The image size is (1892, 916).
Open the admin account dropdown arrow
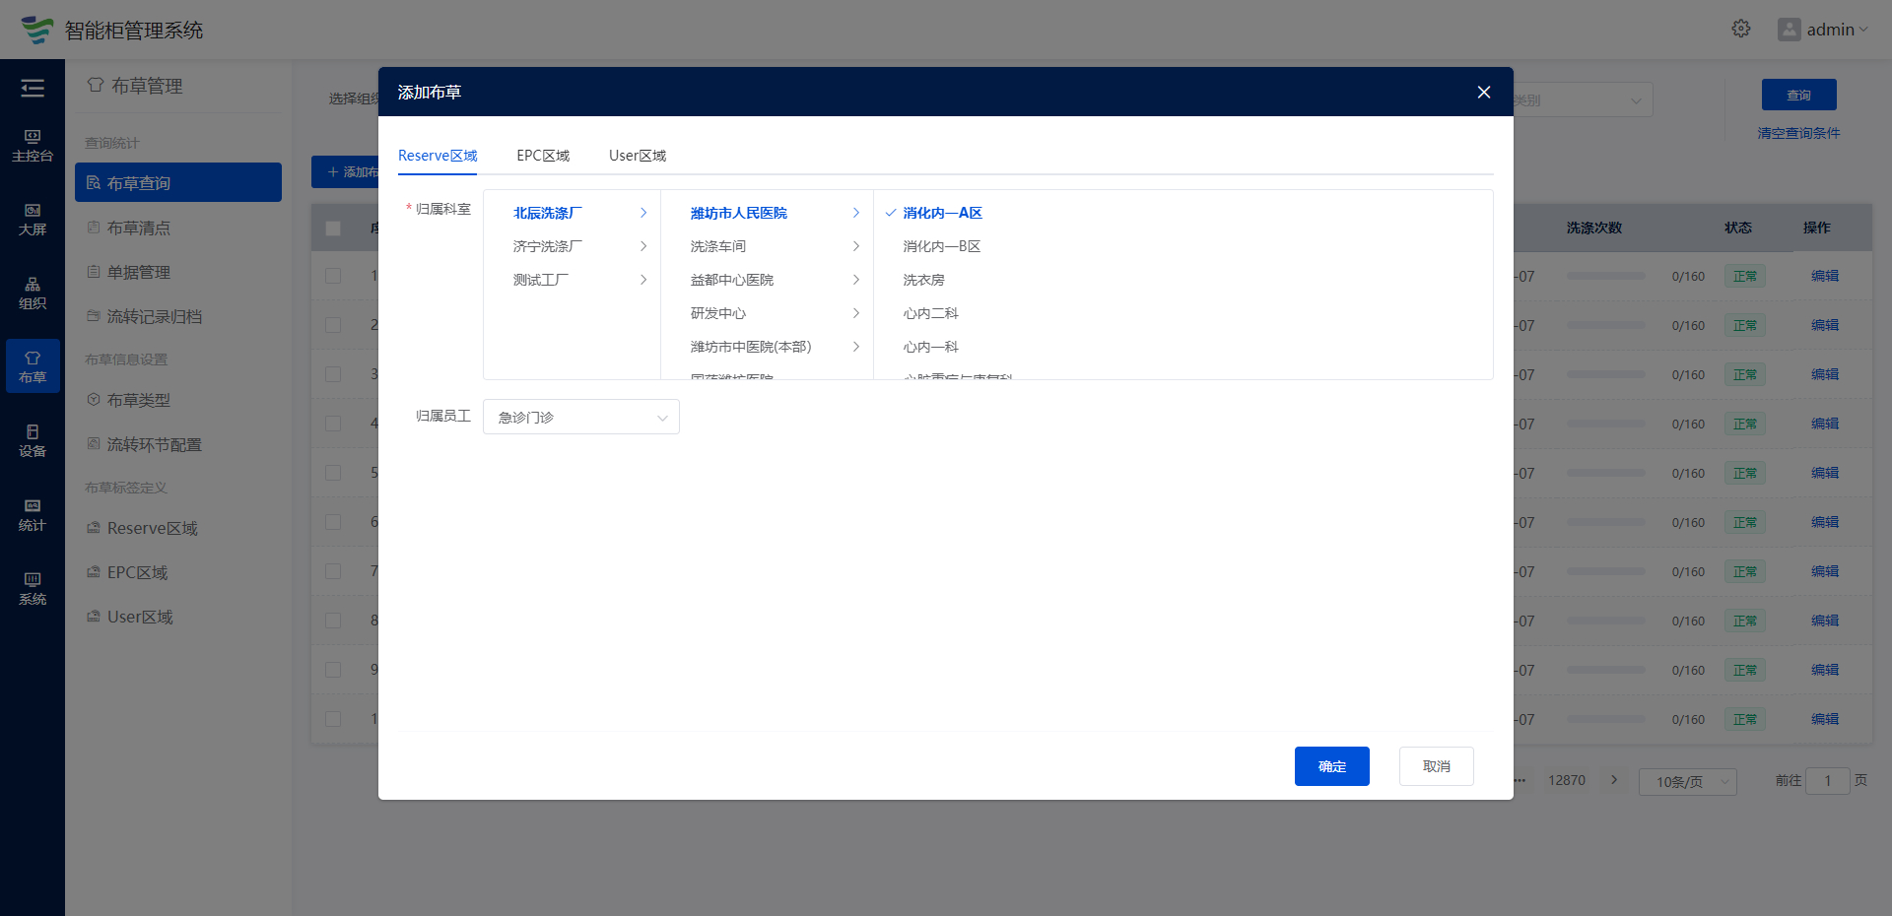[x=1863, y=30]
